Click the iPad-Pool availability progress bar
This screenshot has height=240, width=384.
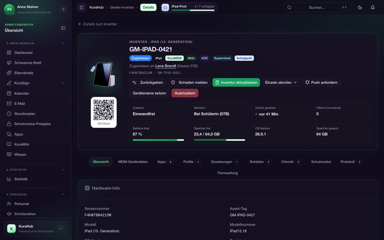tap(193, 10)
